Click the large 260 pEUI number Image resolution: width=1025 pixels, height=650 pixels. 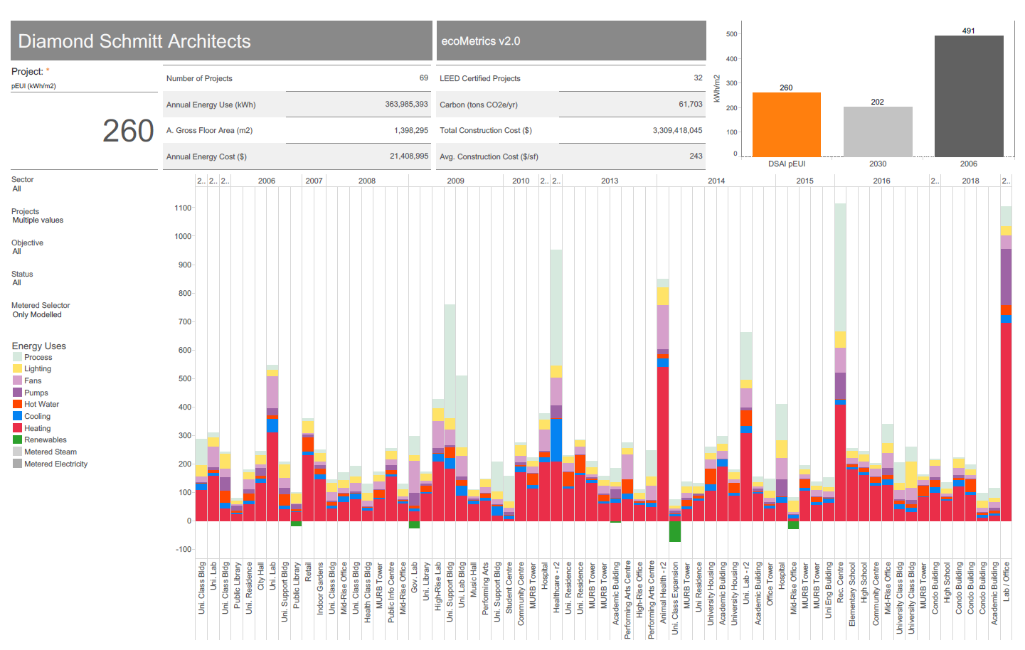128,131
